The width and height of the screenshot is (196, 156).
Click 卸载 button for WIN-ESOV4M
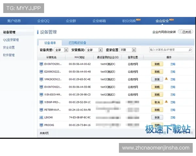[157, 95]
